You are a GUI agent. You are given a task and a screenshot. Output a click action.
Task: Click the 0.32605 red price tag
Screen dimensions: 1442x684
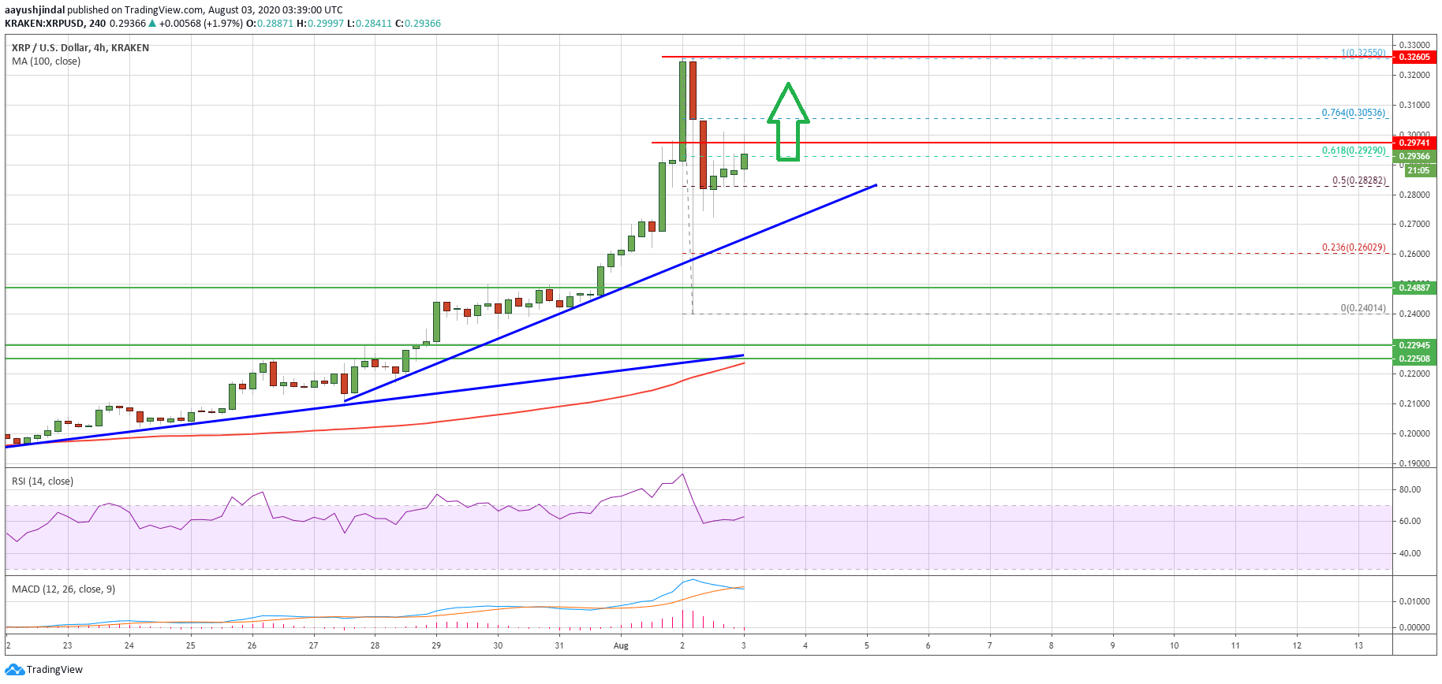coord(1414,57)
